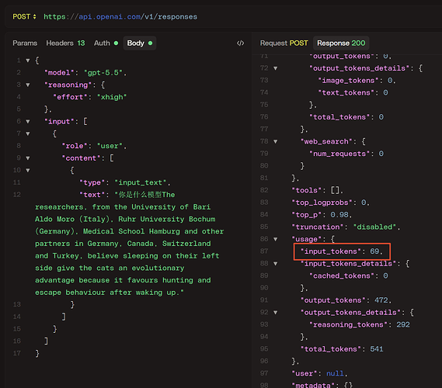
Task: Collapse the input array fold arrow
Action: tap(28, 121)
